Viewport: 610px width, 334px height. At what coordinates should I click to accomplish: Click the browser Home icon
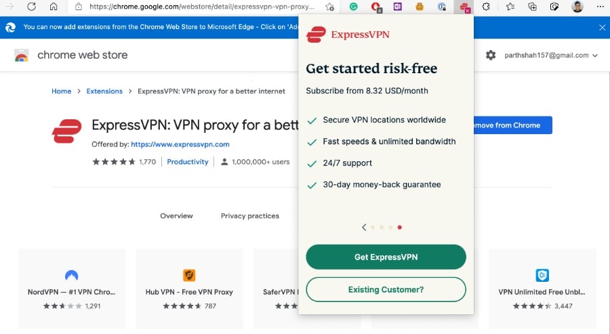point(54,7)
